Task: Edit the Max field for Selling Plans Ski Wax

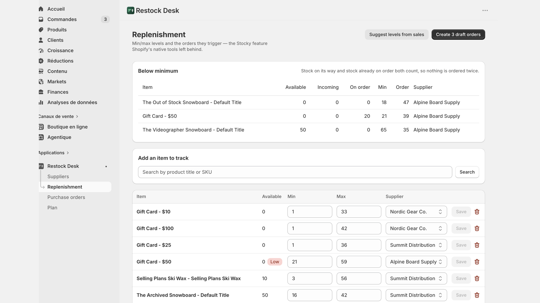Action: click(x=359, y=278)
